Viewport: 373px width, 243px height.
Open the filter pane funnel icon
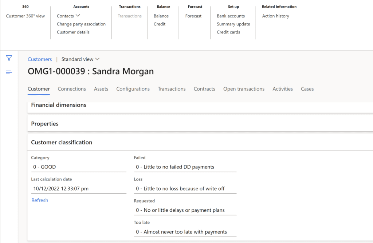point(9,58)
